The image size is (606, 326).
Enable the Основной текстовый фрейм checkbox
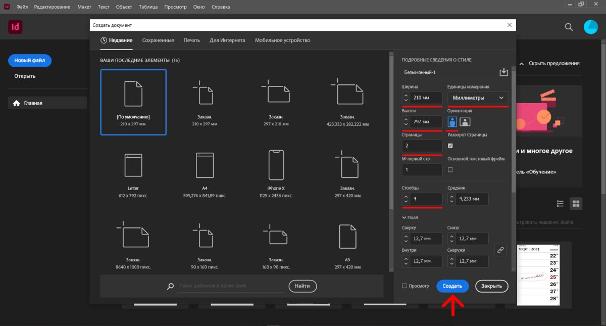click(449, 170)
